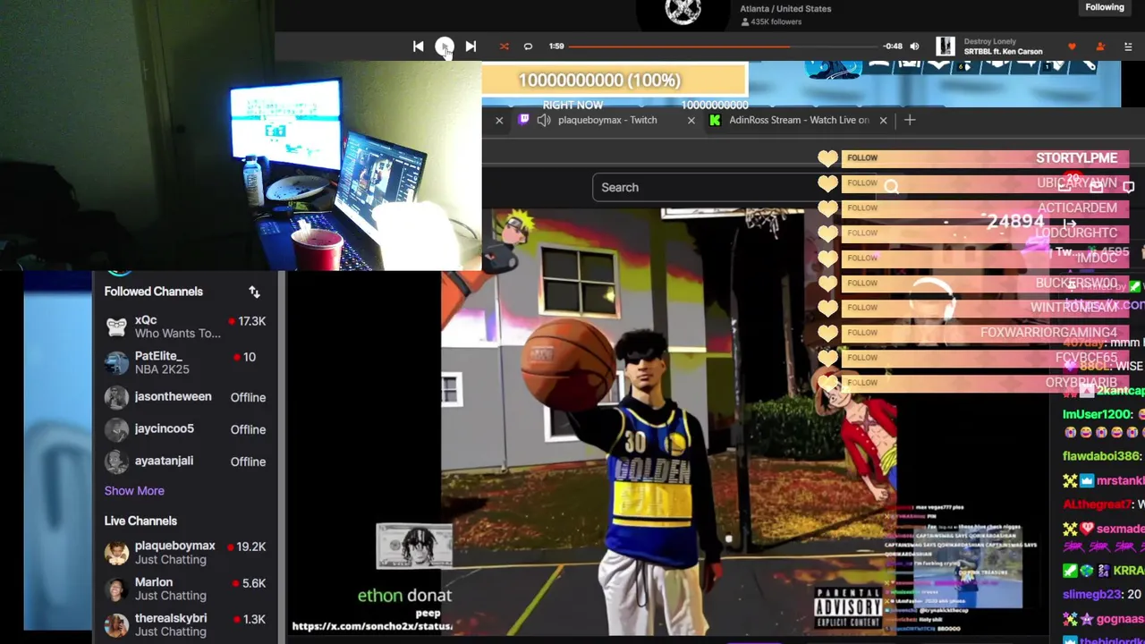Viewport: 1145px width, 644px height.
Task: Click the Following button on artist profile
Action: [1105, 7]
